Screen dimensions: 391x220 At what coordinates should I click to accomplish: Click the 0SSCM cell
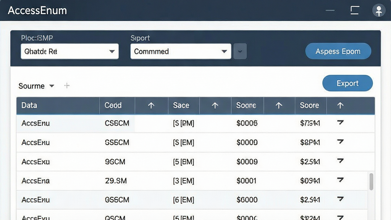(117, 200)
